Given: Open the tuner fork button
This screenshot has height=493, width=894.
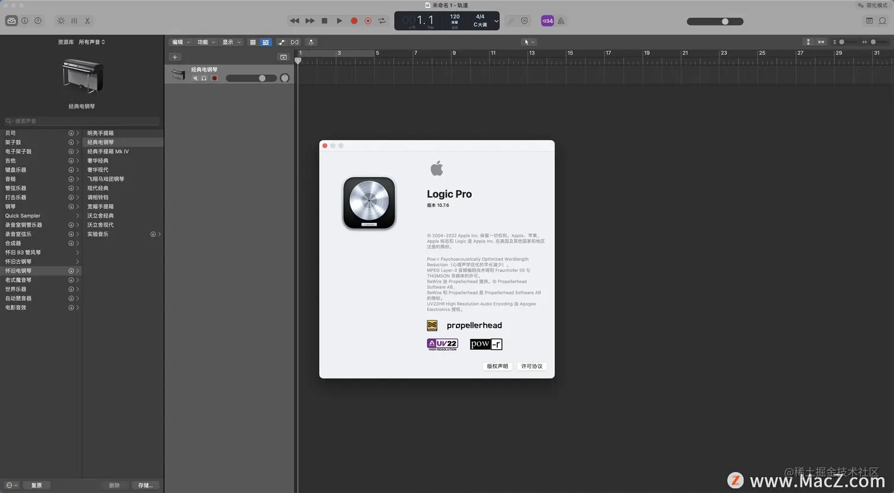Looking at the screenshot, I should pyautogui.click(x=511, y=21).
